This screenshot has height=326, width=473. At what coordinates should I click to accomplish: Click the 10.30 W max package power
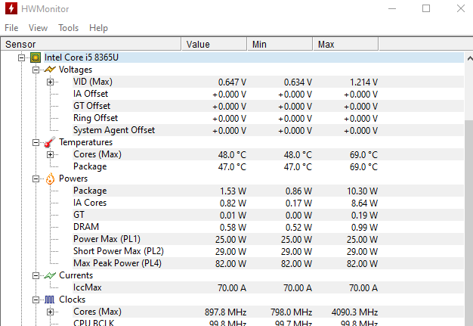(362, 191)
